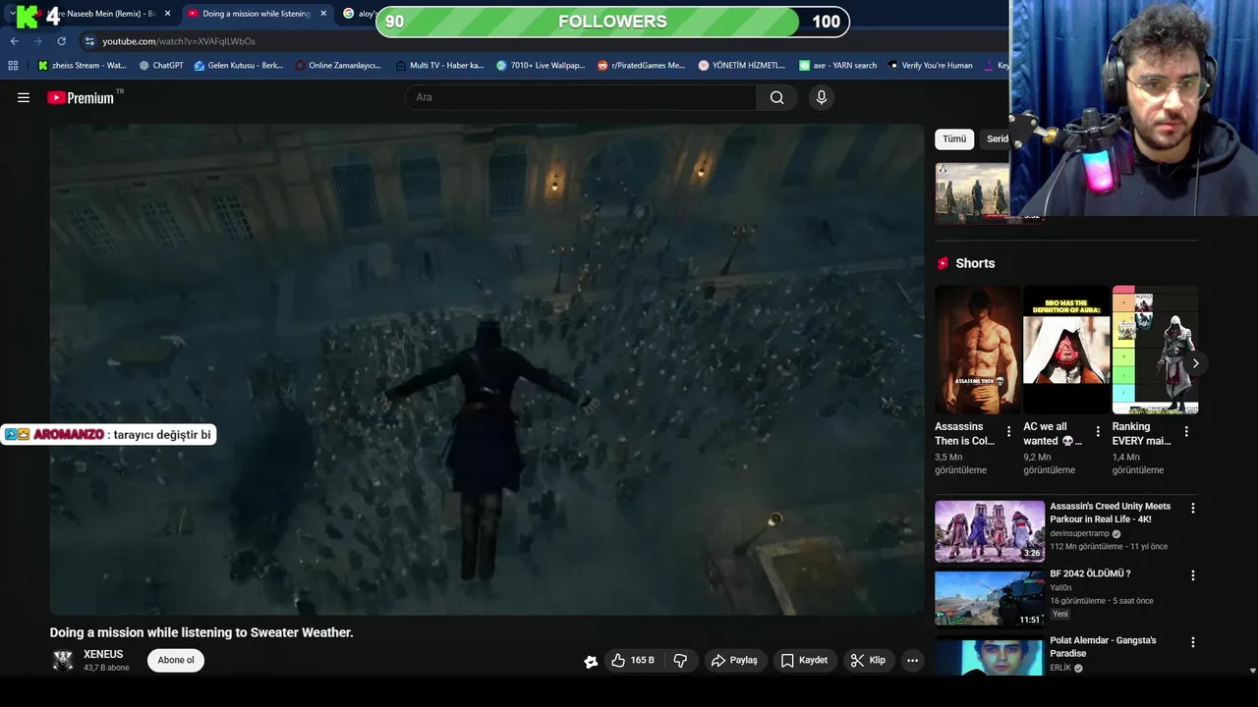The width and height of the screenshot is (1258, 707).
Task: Go back with browser back arrow
Action: [14, 41]
